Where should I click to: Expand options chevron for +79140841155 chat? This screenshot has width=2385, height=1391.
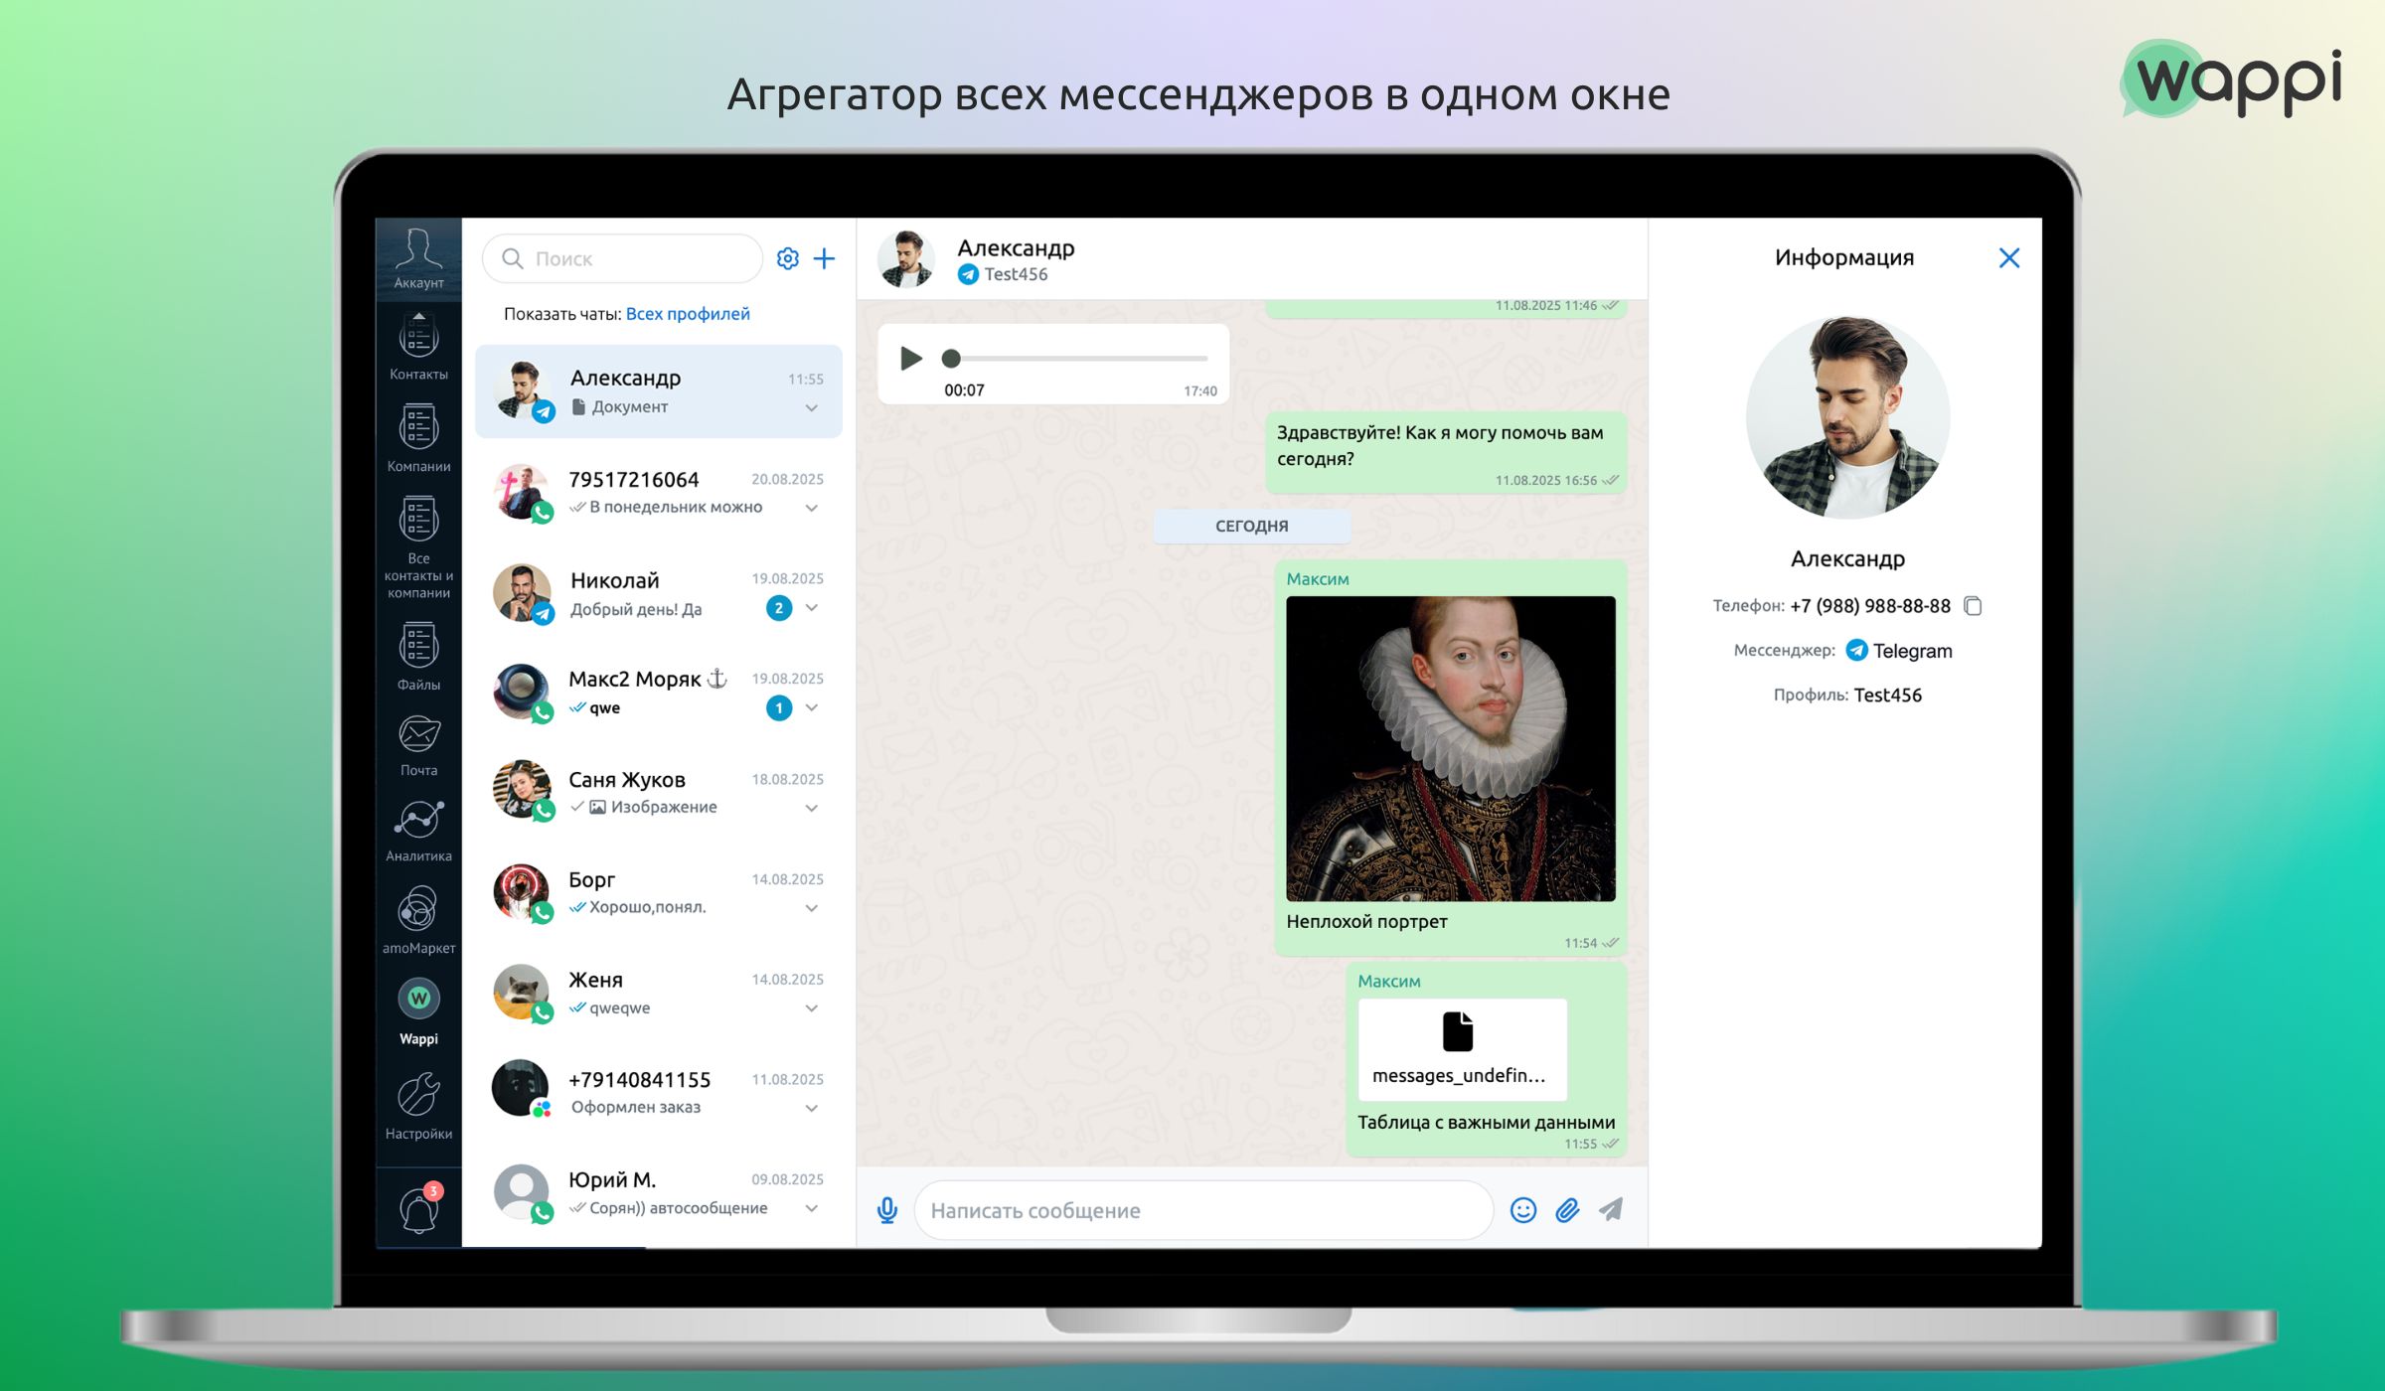(812, 1109)
